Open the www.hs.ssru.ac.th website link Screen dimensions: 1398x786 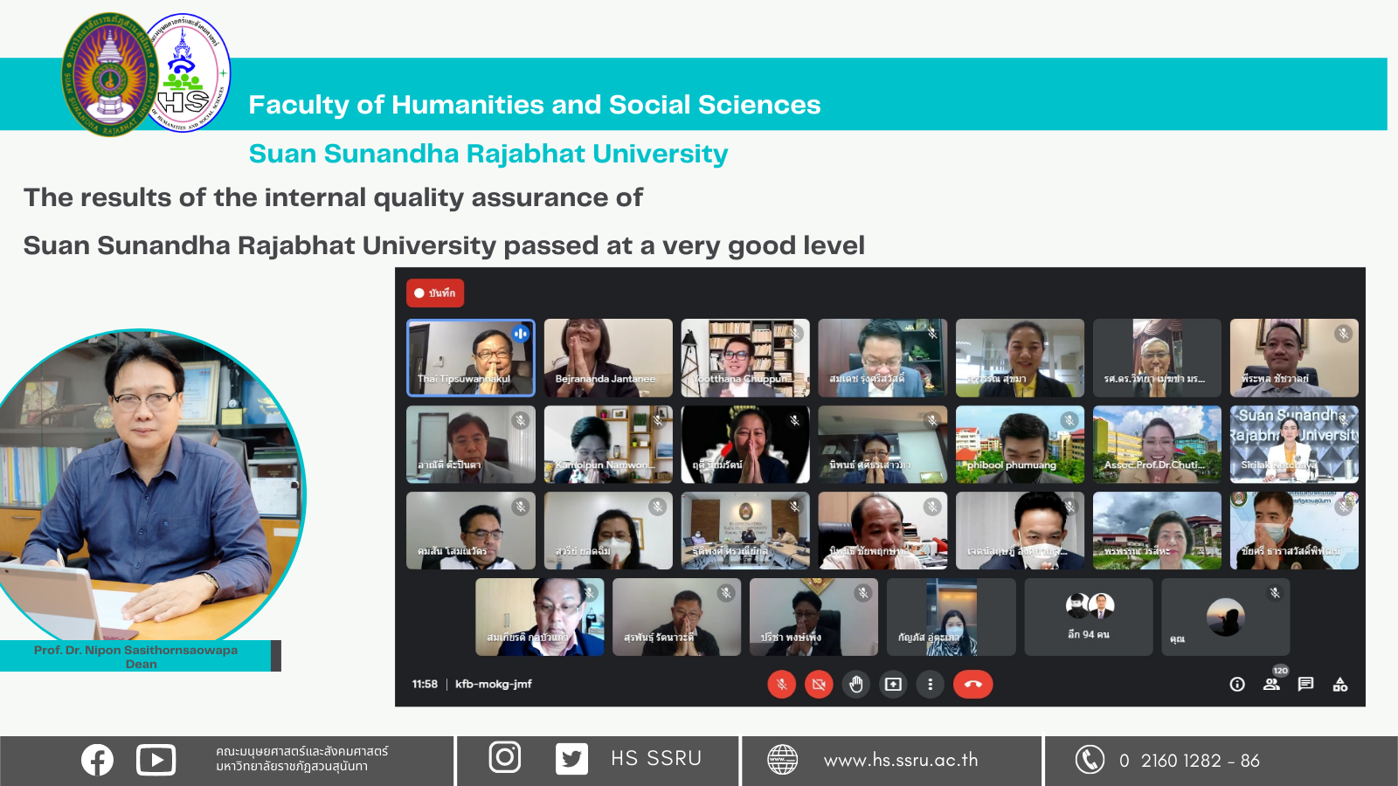coord(900,760)
